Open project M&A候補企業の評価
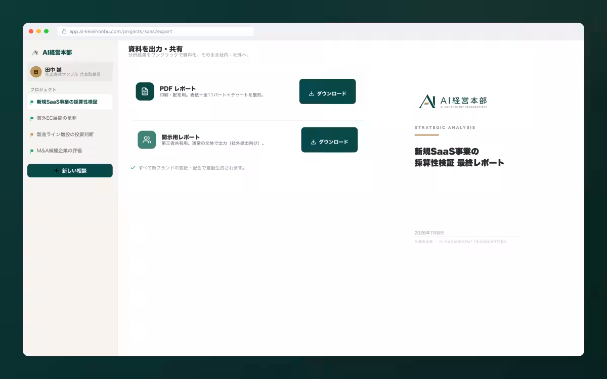Viewport: 607px width, 379px height. (70, 151)
